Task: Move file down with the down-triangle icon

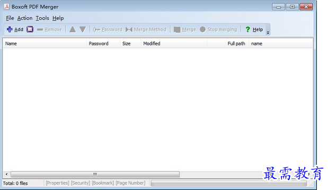Action: click(83, 30)
